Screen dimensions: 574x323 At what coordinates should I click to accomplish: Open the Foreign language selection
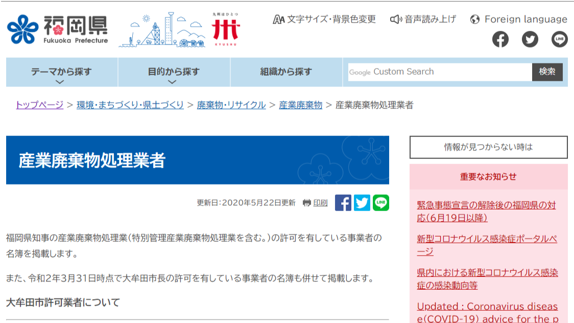click(519, 19)
